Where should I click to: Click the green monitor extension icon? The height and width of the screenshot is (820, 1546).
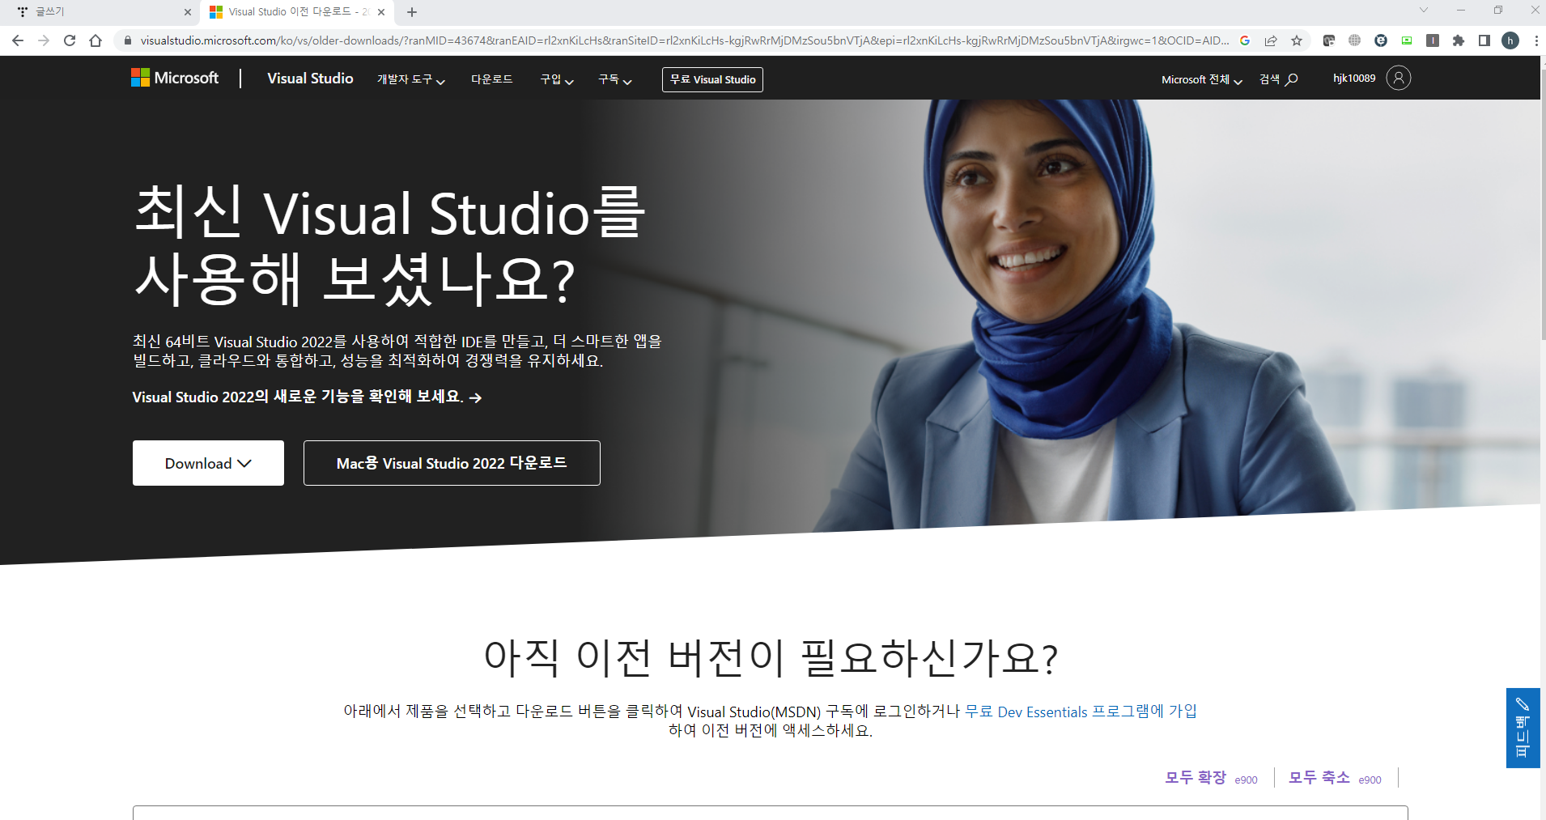point(1407,40)
